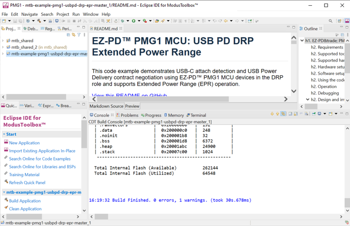Open the File menu
The image size is (350, 226).
pos(5,14)
